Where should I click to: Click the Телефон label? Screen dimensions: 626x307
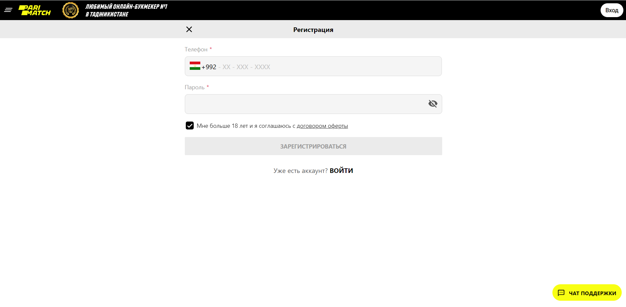click(196, 49)
